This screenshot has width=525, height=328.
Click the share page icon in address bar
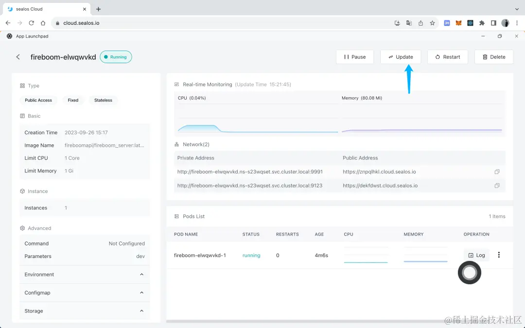point(420,23)
